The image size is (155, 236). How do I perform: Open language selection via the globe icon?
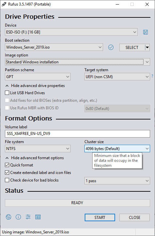(x=9, y=217)
